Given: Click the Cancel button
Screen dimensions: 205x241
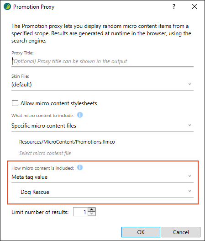Looking at the screenshot, I should 181,232.
